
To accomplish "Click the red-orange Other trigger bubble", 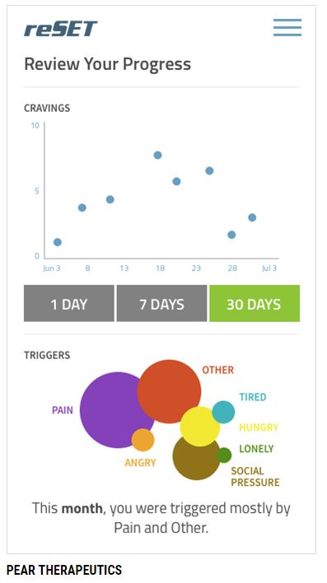I will tap(170, 391).
